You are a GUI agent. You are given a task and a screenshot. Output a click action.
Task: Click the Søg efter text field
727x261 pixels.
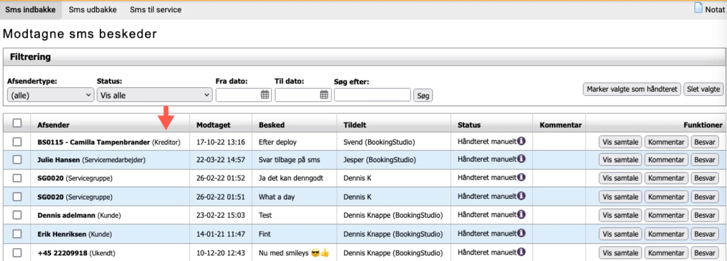tap(372, 95)
